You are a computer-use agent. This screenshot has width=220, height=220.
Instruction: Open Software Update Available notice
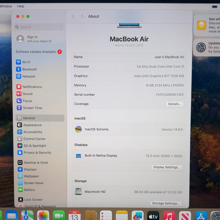pyautogui.click(x=39, y=52)
